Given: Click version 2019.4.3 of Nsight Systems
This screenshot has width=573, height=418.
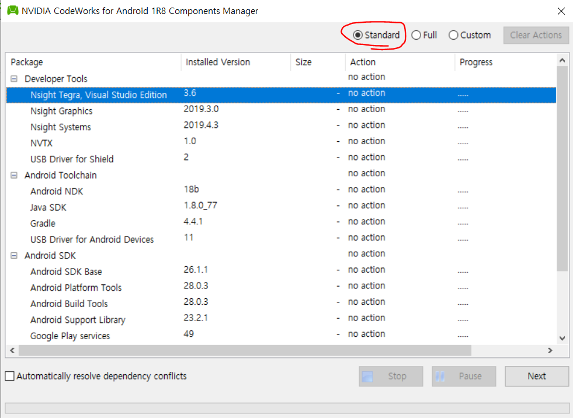Looking at the screenshot, I should [201, 125].
